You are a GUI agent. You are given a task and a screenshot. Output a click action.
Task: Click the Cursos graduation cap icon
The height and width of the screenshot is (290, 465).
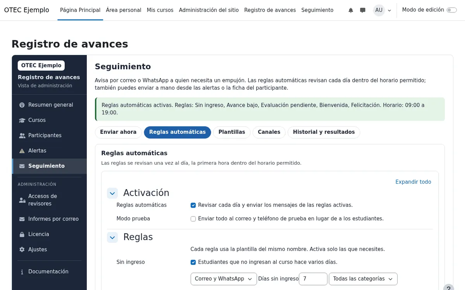point(22,120)
